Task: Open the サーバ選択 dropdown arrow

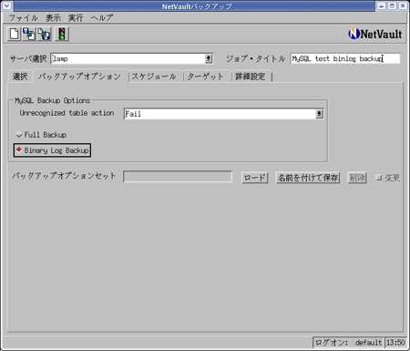Action: pyautogui.click(x=209, y=58)
